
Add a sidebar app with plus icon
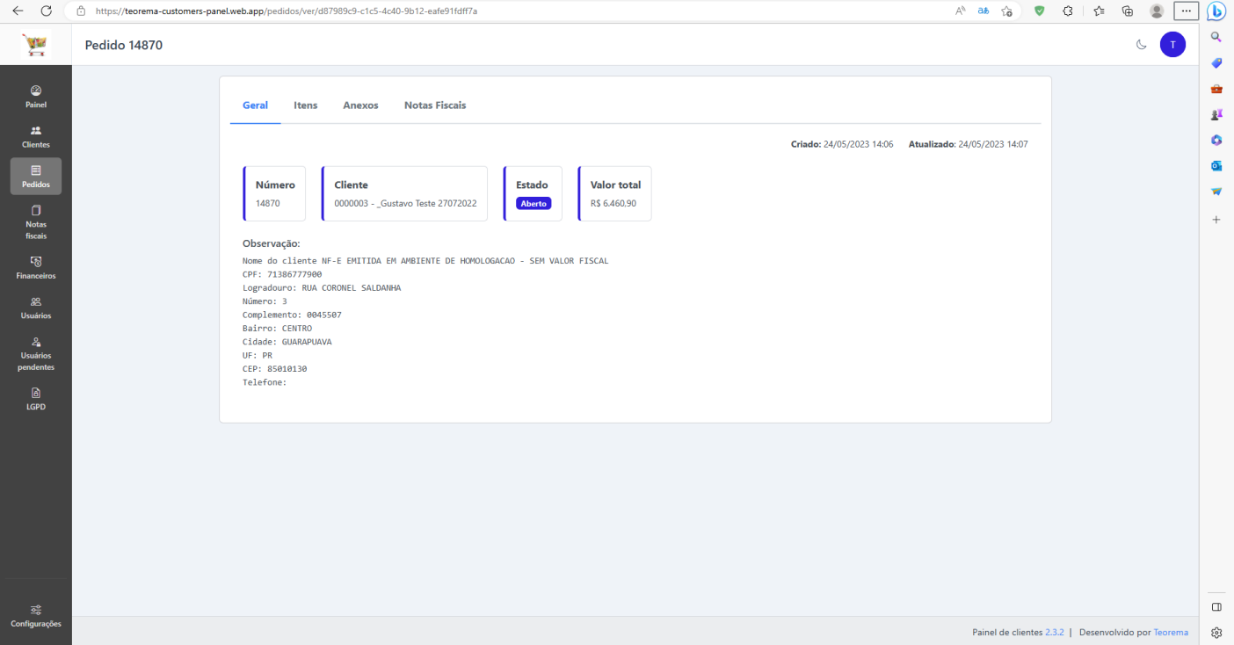1216,220
